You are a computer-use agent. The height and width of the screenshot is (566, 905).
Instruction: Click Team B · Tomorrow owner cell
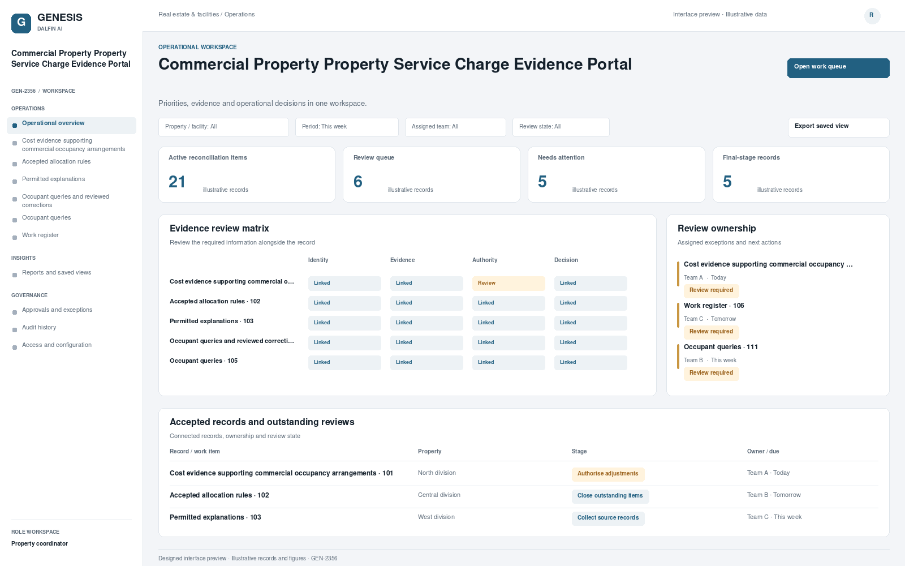click(774, 495)
